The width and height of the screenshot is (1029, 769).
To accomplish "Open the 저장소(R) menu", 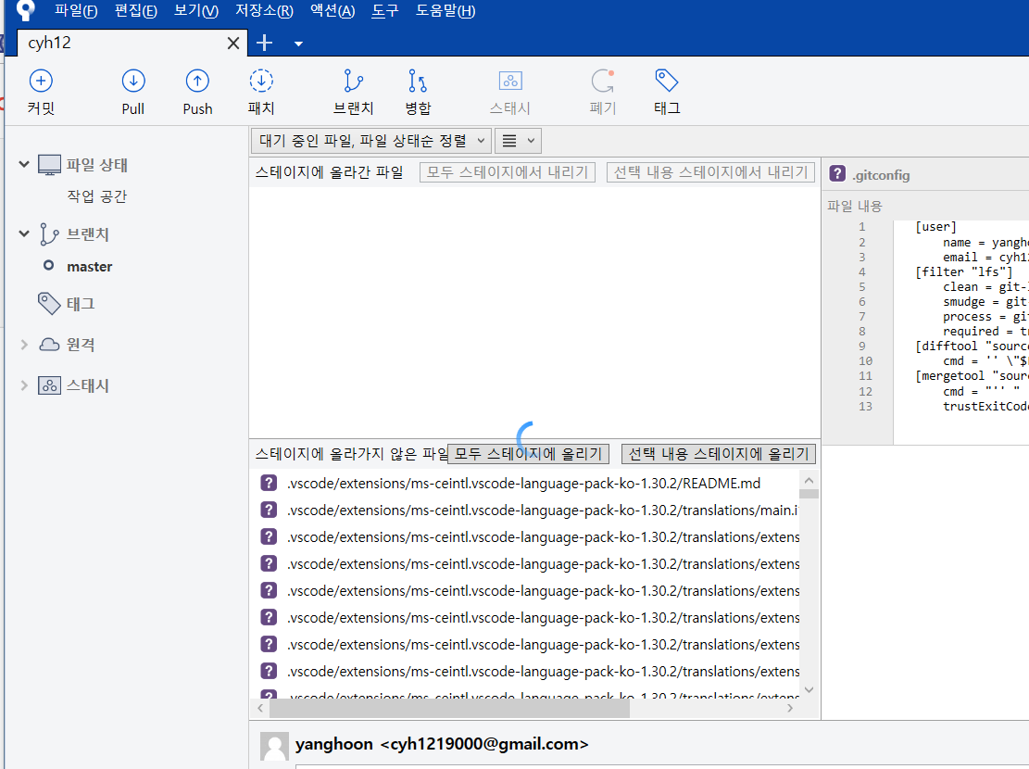I will [264, 10].
